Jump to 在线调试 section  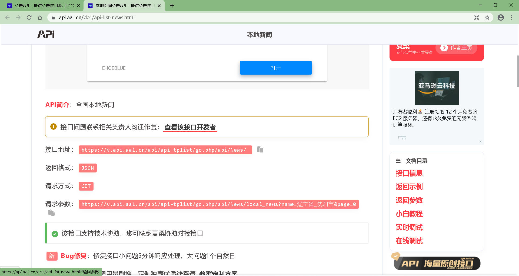pos(409,241)
